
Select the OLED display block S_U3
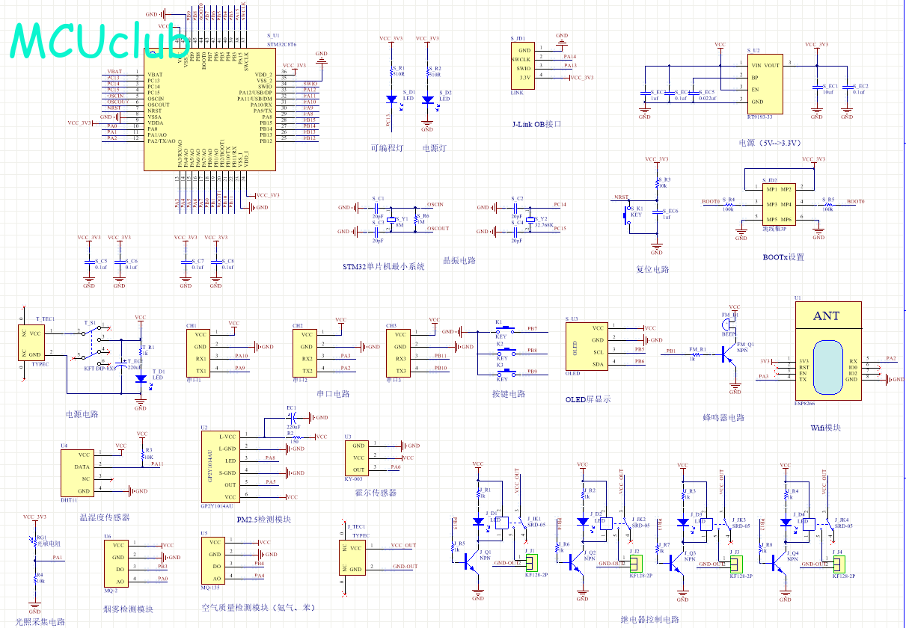click(586, 346)
